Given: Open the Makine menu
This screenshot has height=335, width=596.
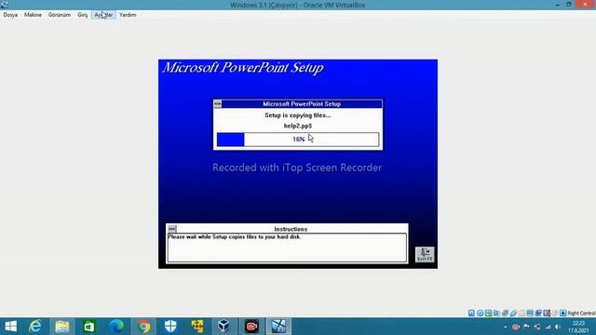Looking at the screenshot, I should pyautogui.click(x=33, y=15).
